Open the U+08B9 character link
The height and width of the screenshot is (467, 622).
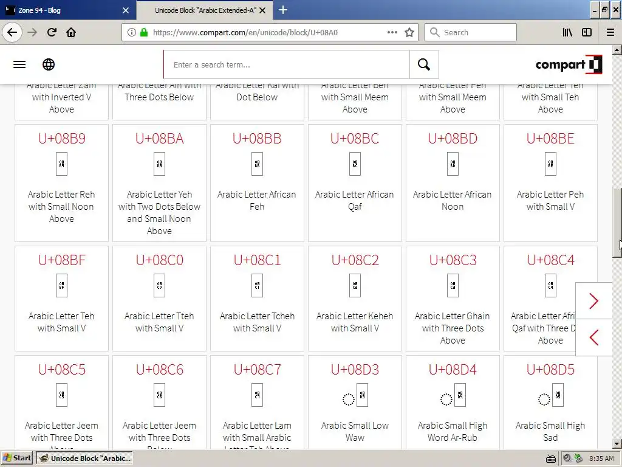click(61, 139)
